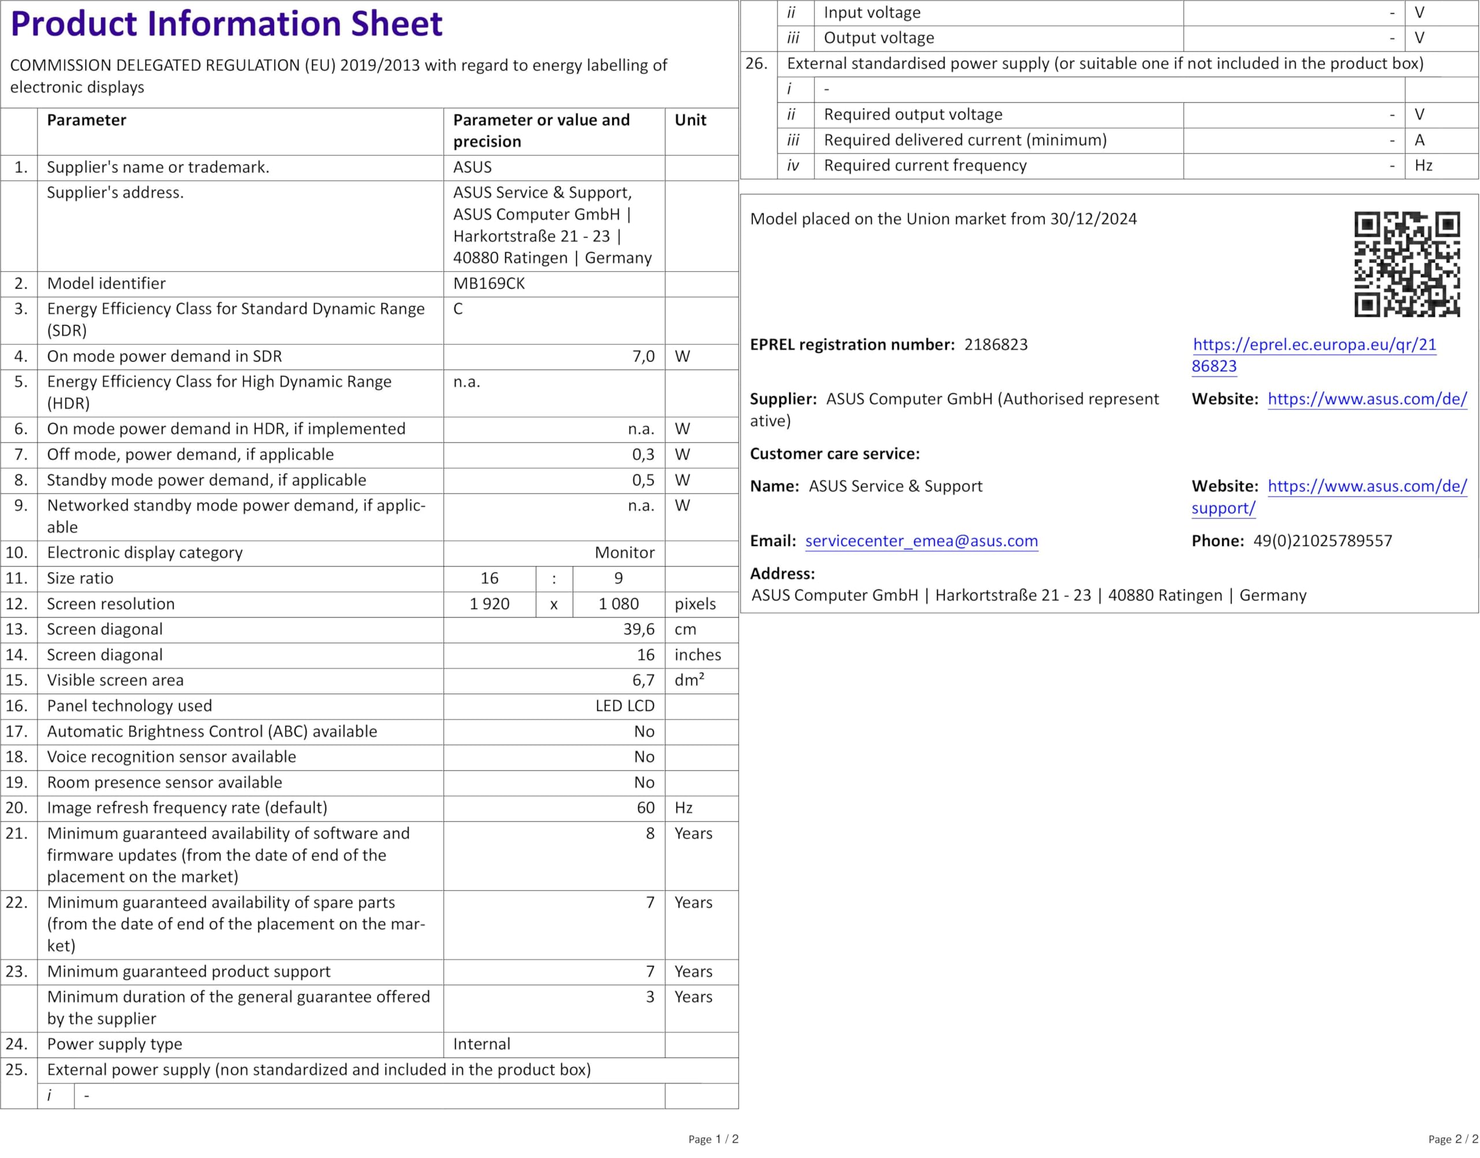Click the energy class value C
The width and height of the screenshot is (1480, 1158).
tap(458, 309)
